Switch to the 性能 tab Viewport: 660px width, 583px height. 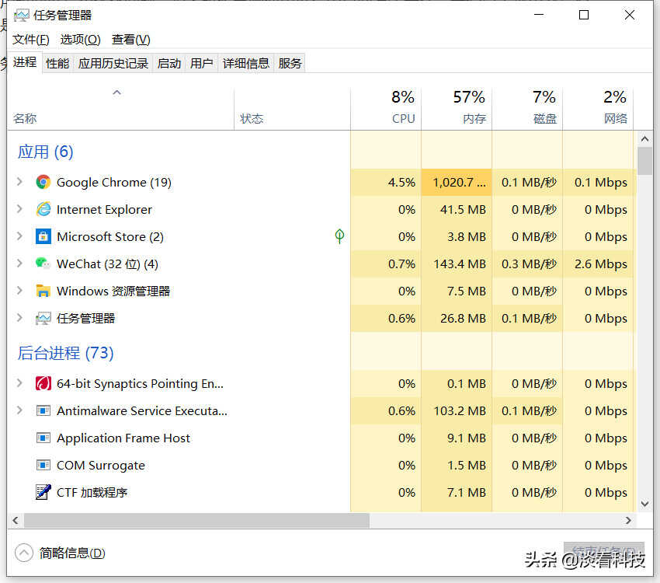click(x=57, y=64)
